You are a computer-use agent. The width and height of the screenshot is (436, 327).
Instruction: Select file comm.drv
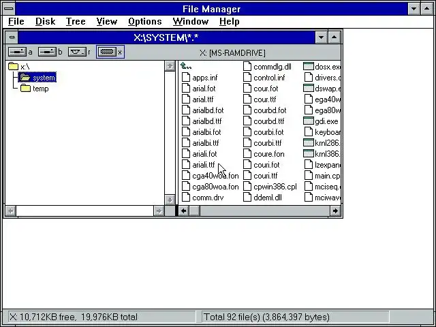coord(203,198)
